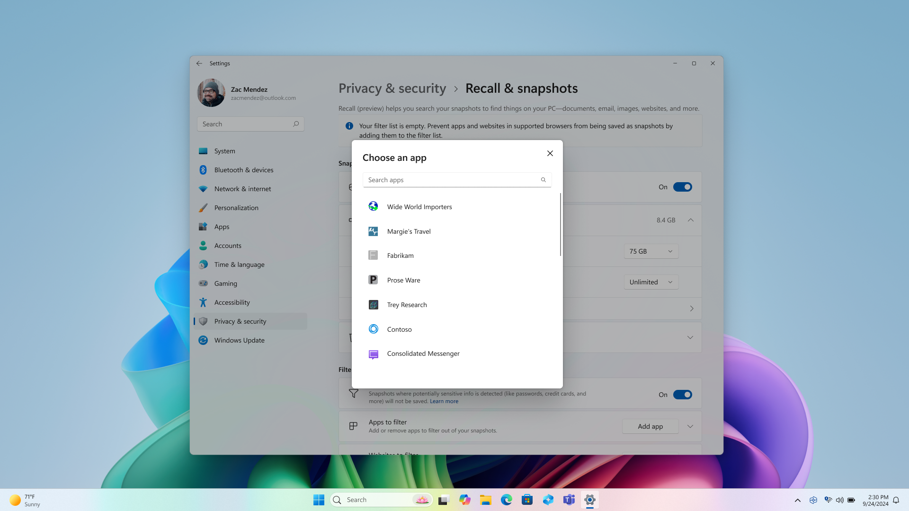Click the Trey Research app icon
Viewport: 909px width, 511px height.
click(374, 305)
